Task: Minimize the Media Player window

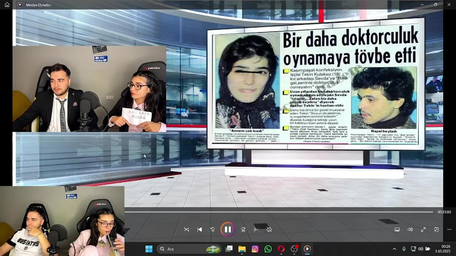Action: tap(422, 5)
